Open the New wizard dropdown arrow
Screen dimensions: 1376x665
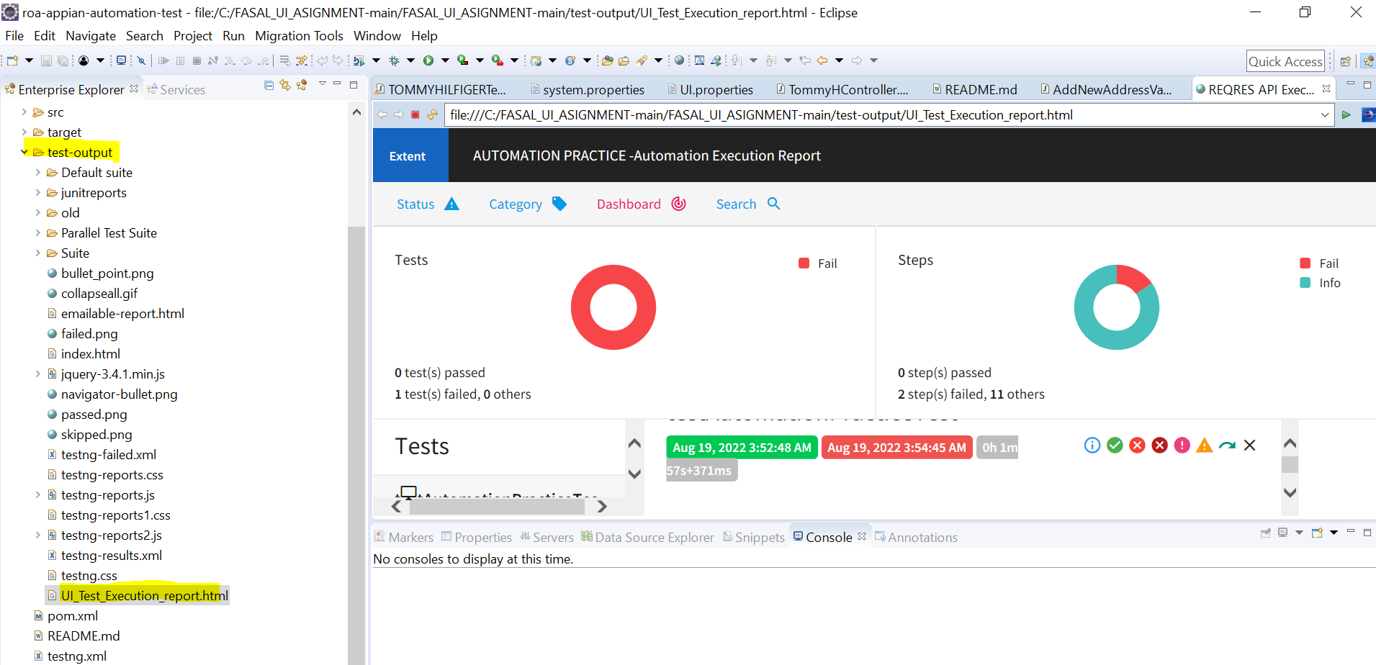coord(29,60)
